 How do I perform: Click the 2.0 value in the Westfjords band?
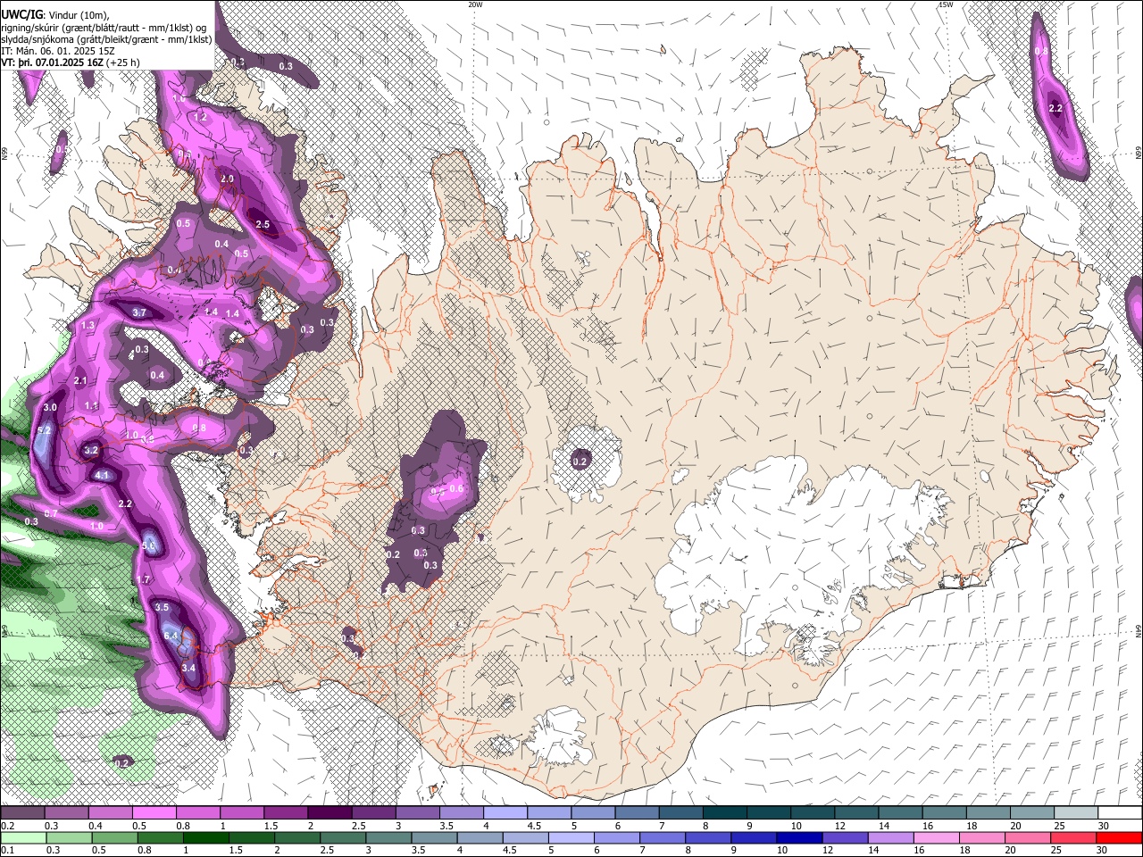pyautogui.click(x=227, y=179)
